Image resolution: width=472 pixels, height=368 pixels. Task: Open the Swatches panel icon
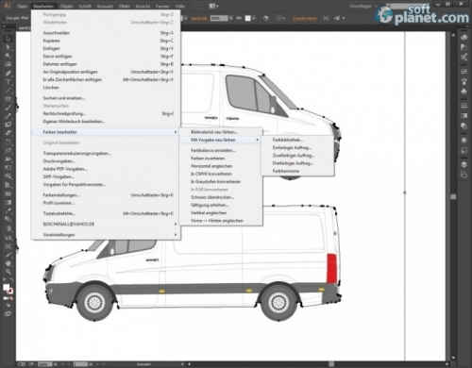(464, 72)
